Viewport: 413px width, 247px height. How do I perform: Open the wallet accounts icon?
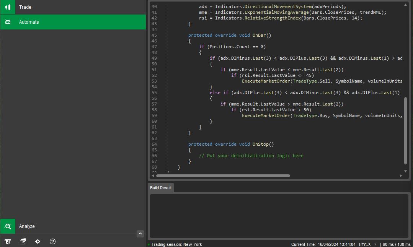click(23, 242)
